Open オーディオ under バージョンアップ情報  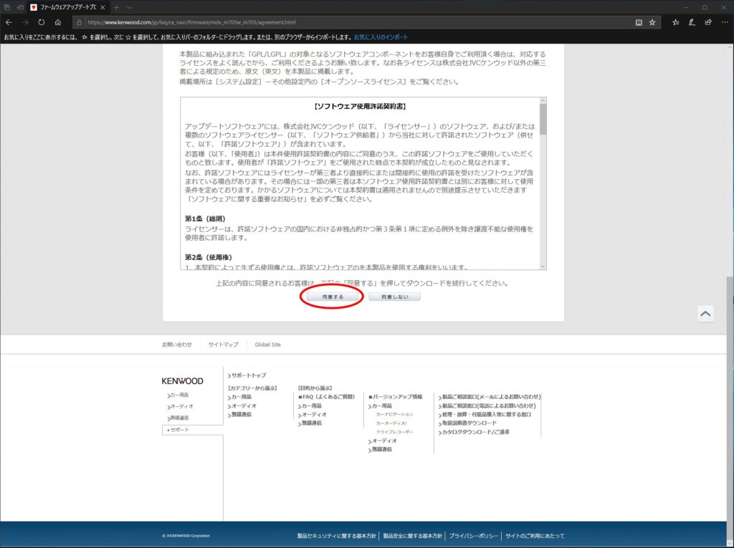pyautogui.click(x=383, y=441)
